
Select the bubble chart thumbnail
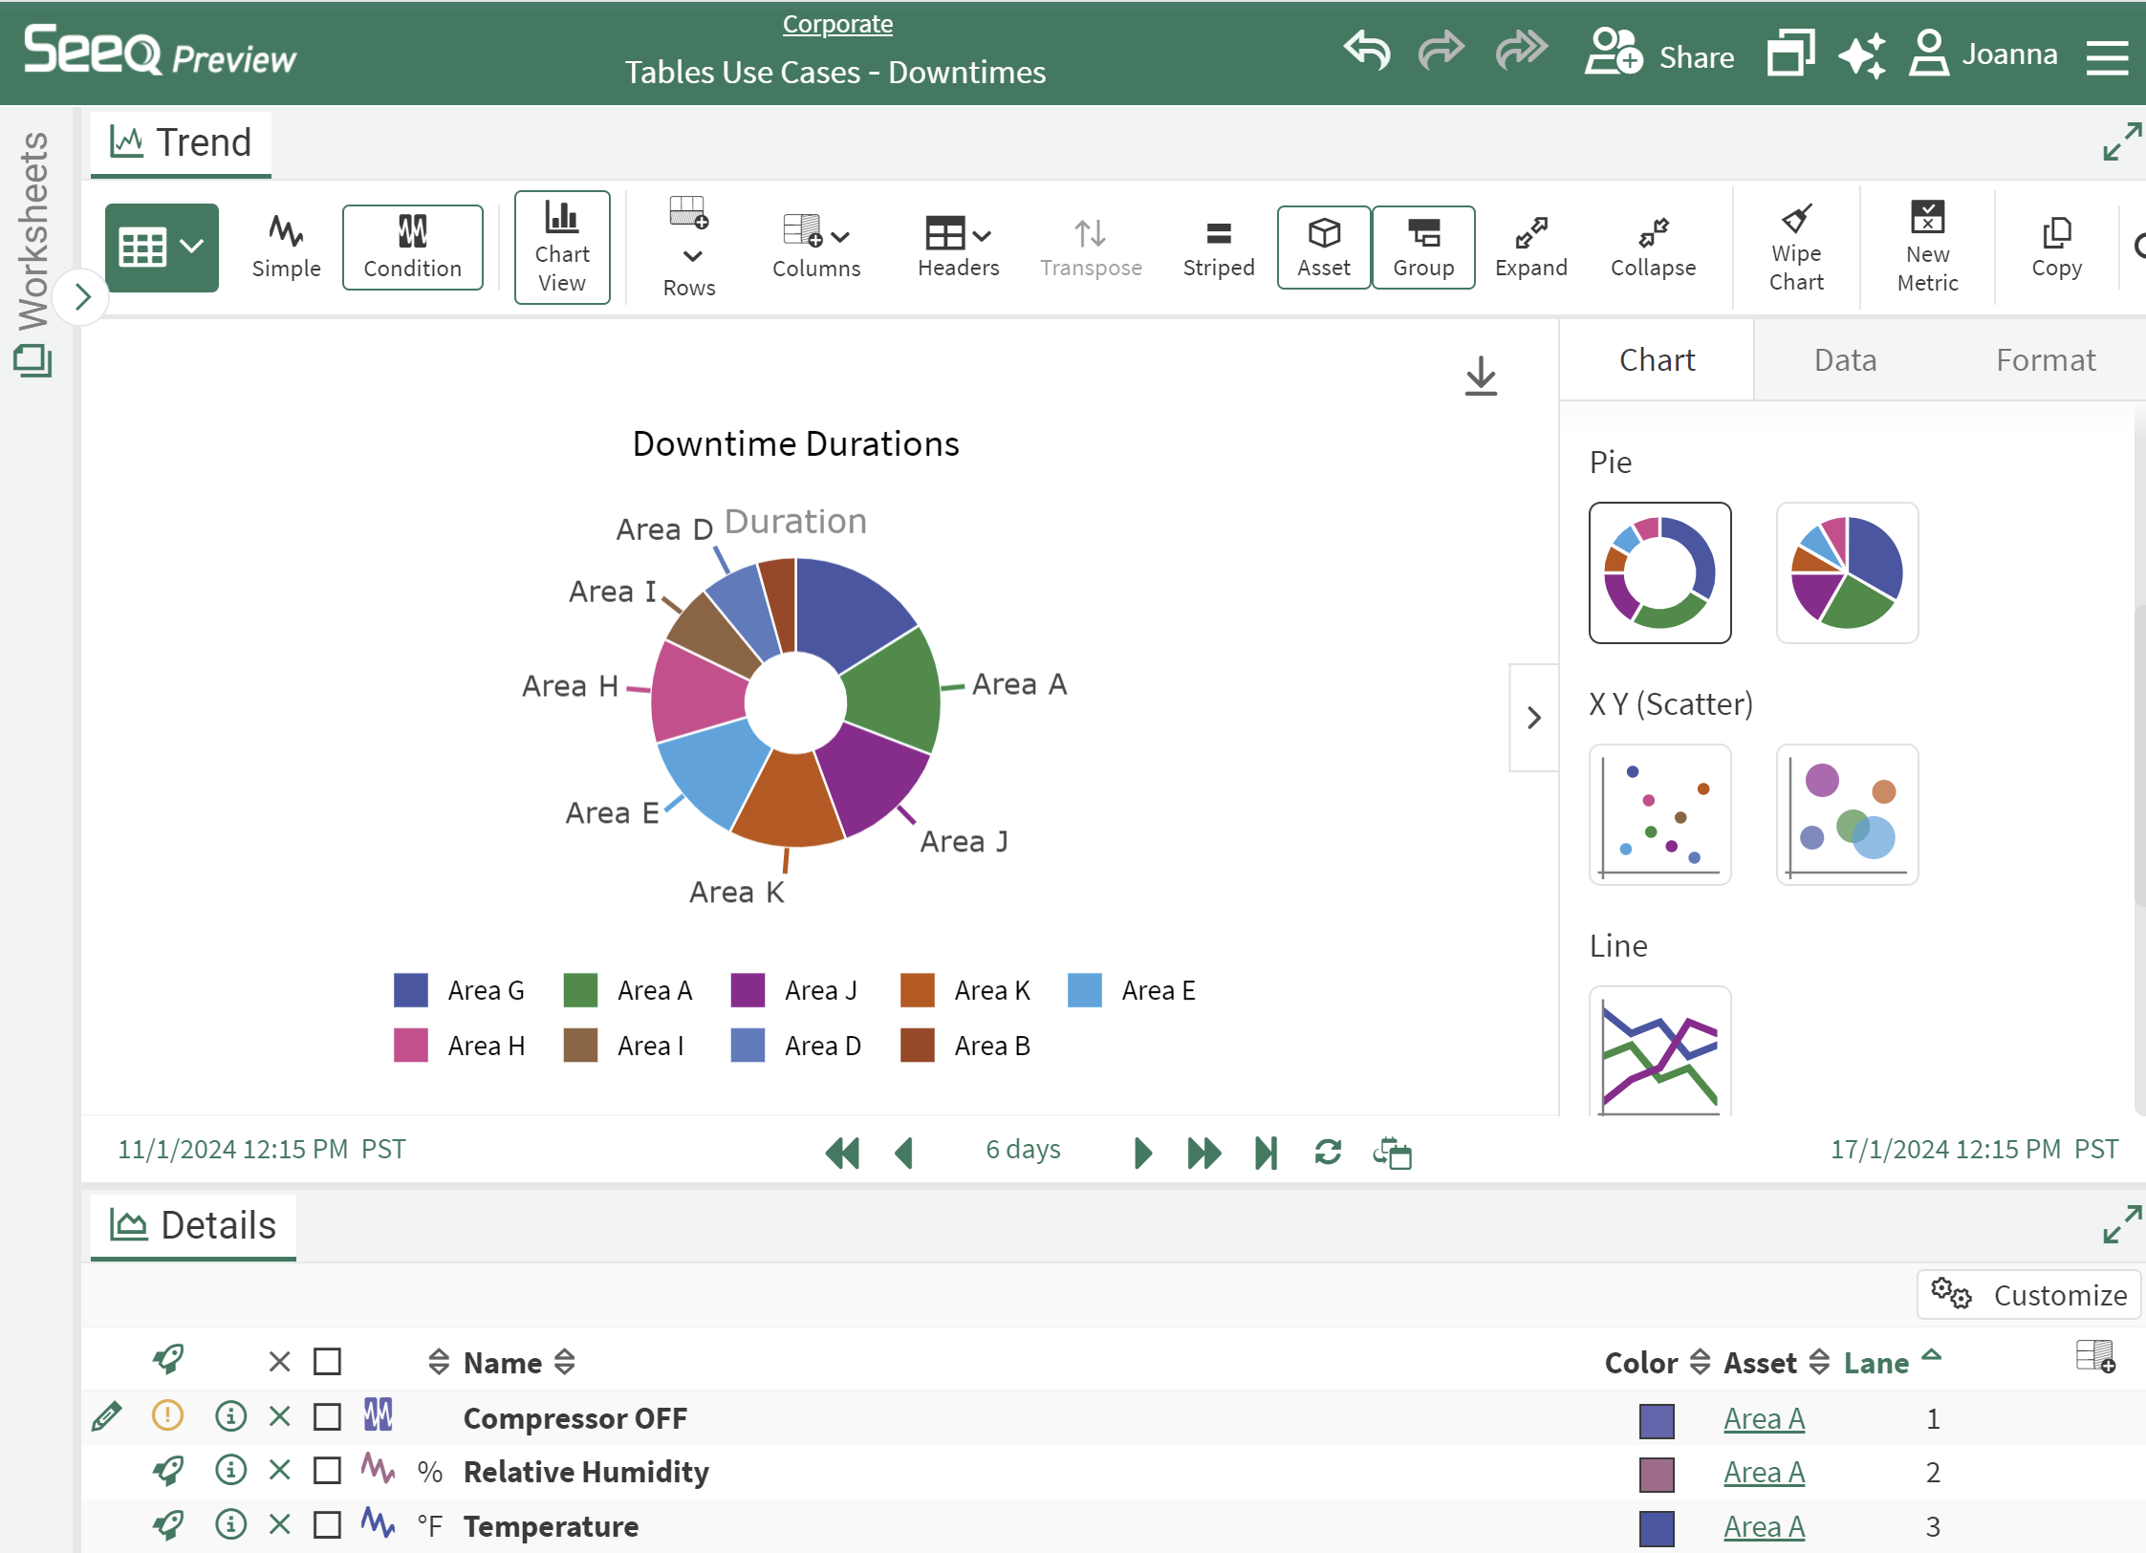tap(1847, 814)
